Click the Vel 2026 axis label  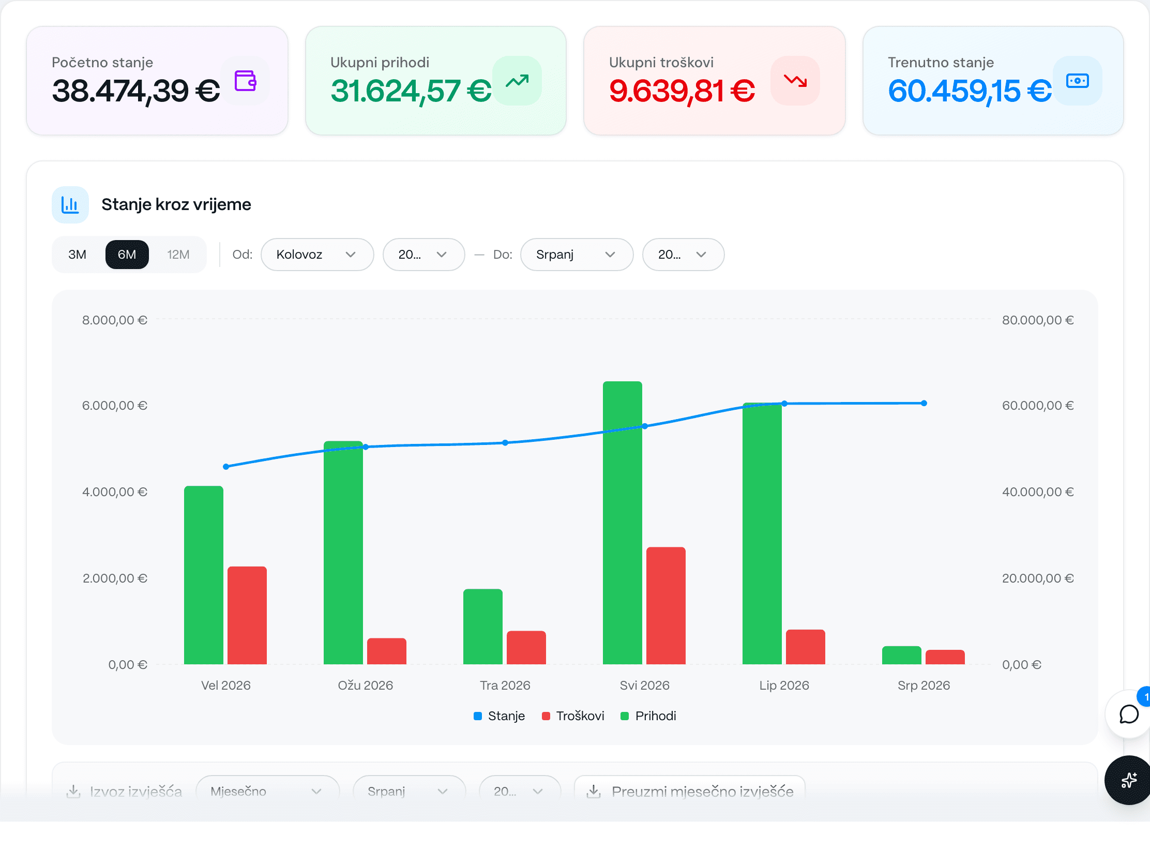[226, 685]
